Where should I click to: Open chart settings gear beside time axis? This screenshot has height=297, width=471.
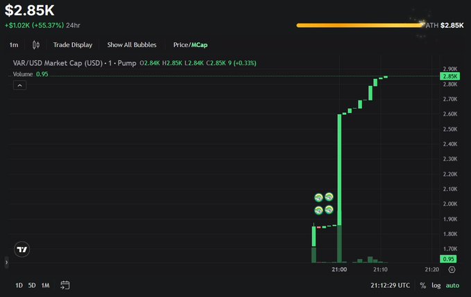[452, 270]
